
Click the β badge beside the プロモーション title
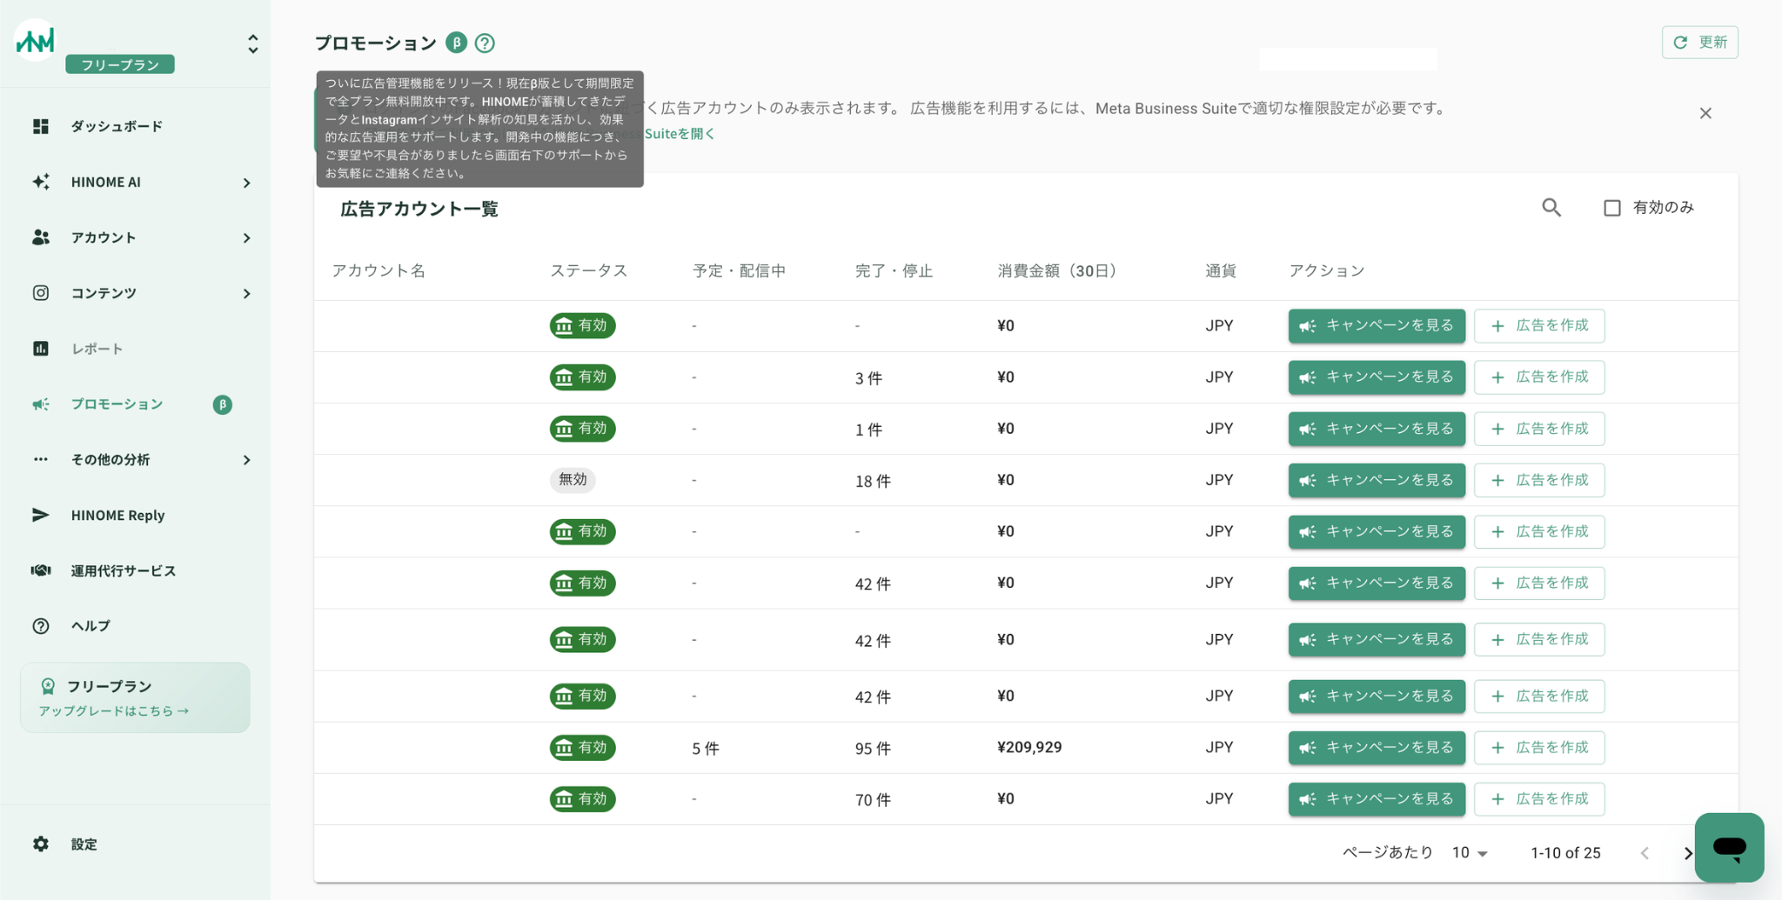[x=456, y=43]
